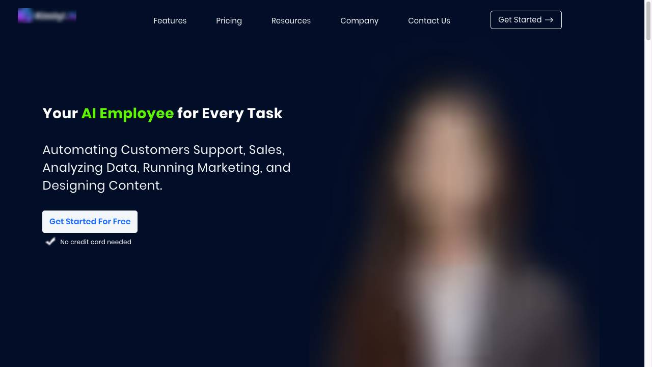The width and height of the screenshot is (652, 367).
Task: Open the Contact Us page
Action: (x=429, y=20)
